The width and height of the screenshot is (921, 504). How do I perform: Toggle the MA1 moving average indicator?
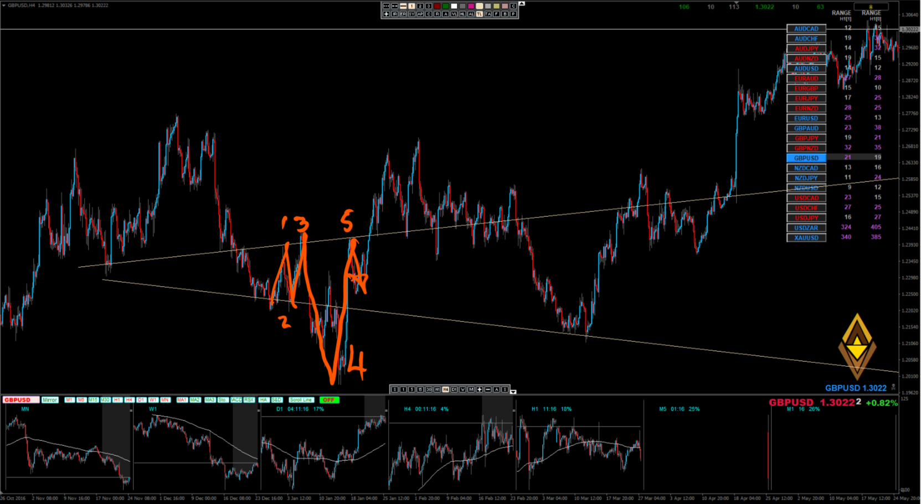tap(182, 400)
